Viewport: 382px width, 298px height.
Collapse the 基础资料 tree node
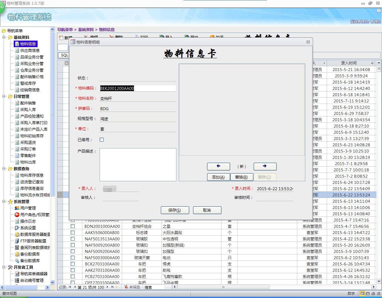(4, 37)
